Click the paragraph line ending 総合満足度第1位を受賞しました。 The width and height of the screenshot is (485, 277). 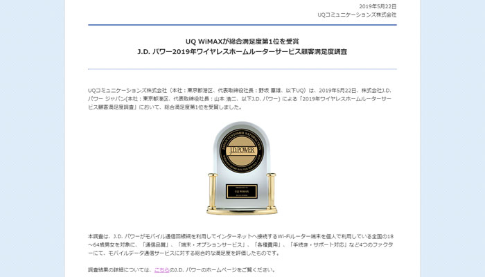(165, 107)
